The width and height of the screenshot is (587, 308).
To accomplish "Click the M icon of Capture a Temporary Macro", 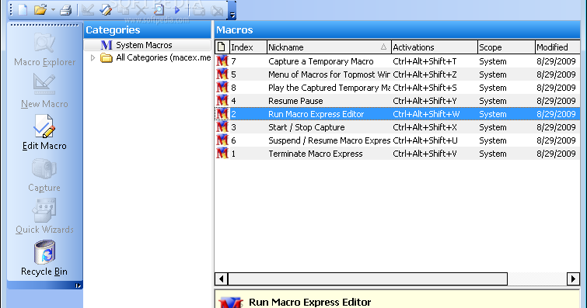I will 222,61.
